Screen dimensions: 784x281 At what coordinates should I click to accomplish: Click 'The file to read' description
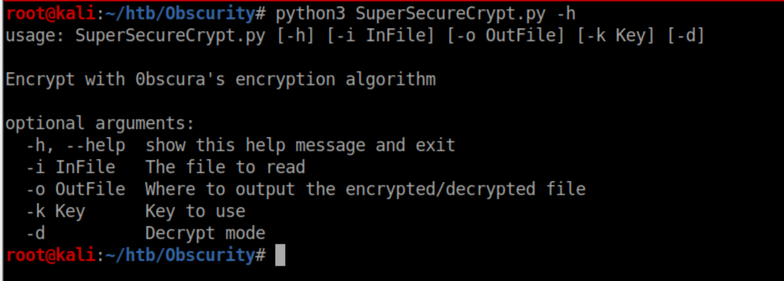(225, 167)
